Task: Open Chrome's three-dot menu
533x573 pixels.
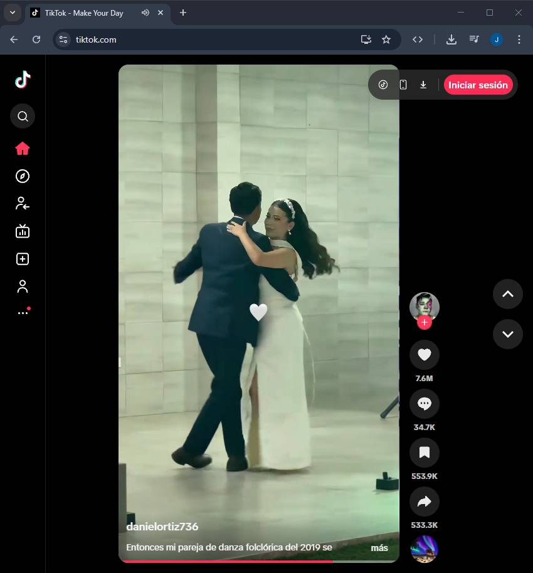Action: pos(519,39)
